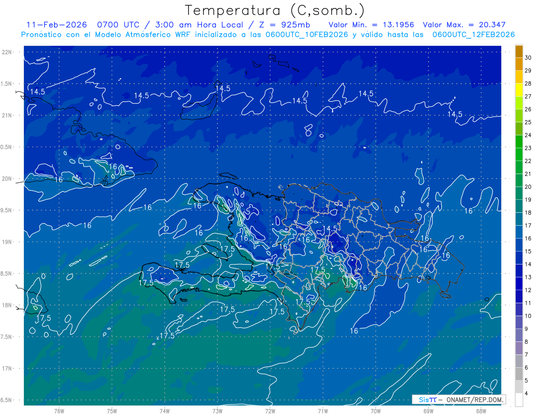
Task: Click the '71W' longitude axis label
Action: pos(323,411)
